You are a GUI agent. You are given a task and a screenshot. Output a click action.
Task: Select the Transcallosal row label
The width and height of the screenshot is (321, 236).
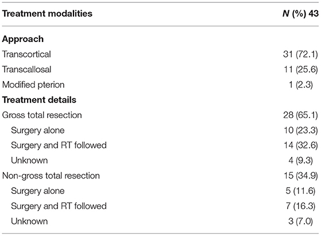click(x=26, y=70)
